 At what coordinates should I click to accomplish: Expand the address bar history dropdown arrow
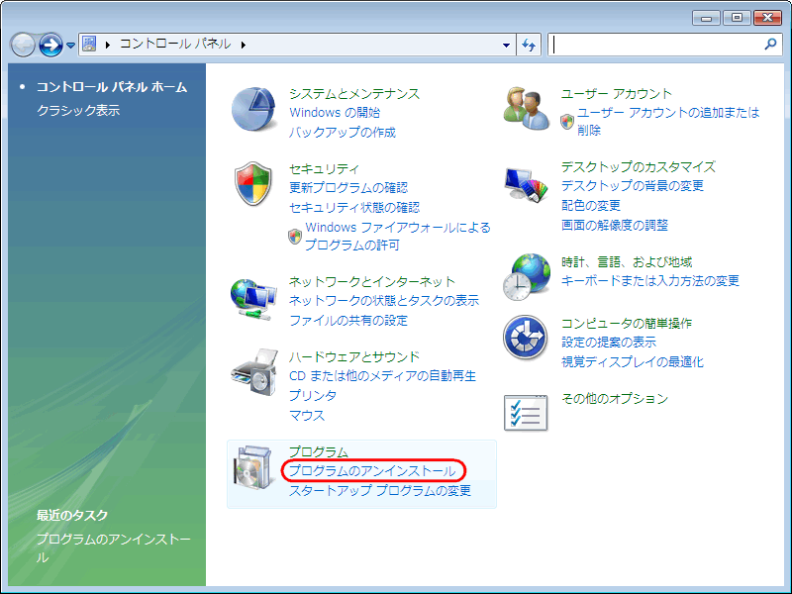pos(507,45)
